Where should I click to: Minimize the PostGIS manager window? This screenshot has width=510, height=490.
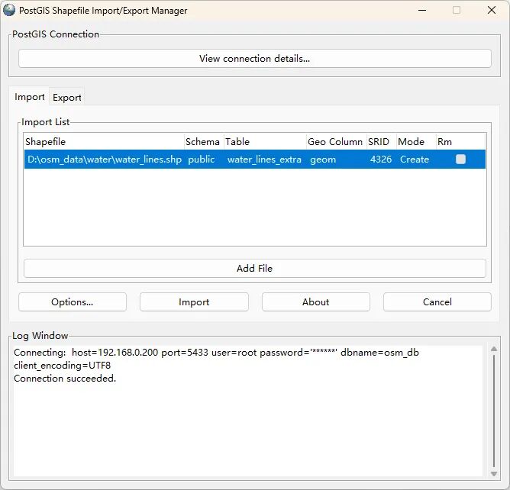coord(422,10)
